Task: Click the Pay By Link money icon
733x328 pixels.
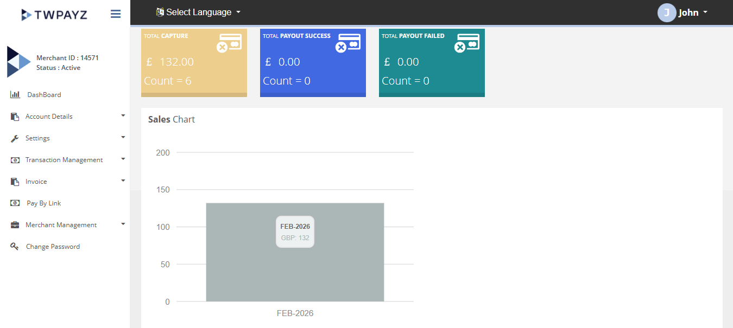Action: 15,203
